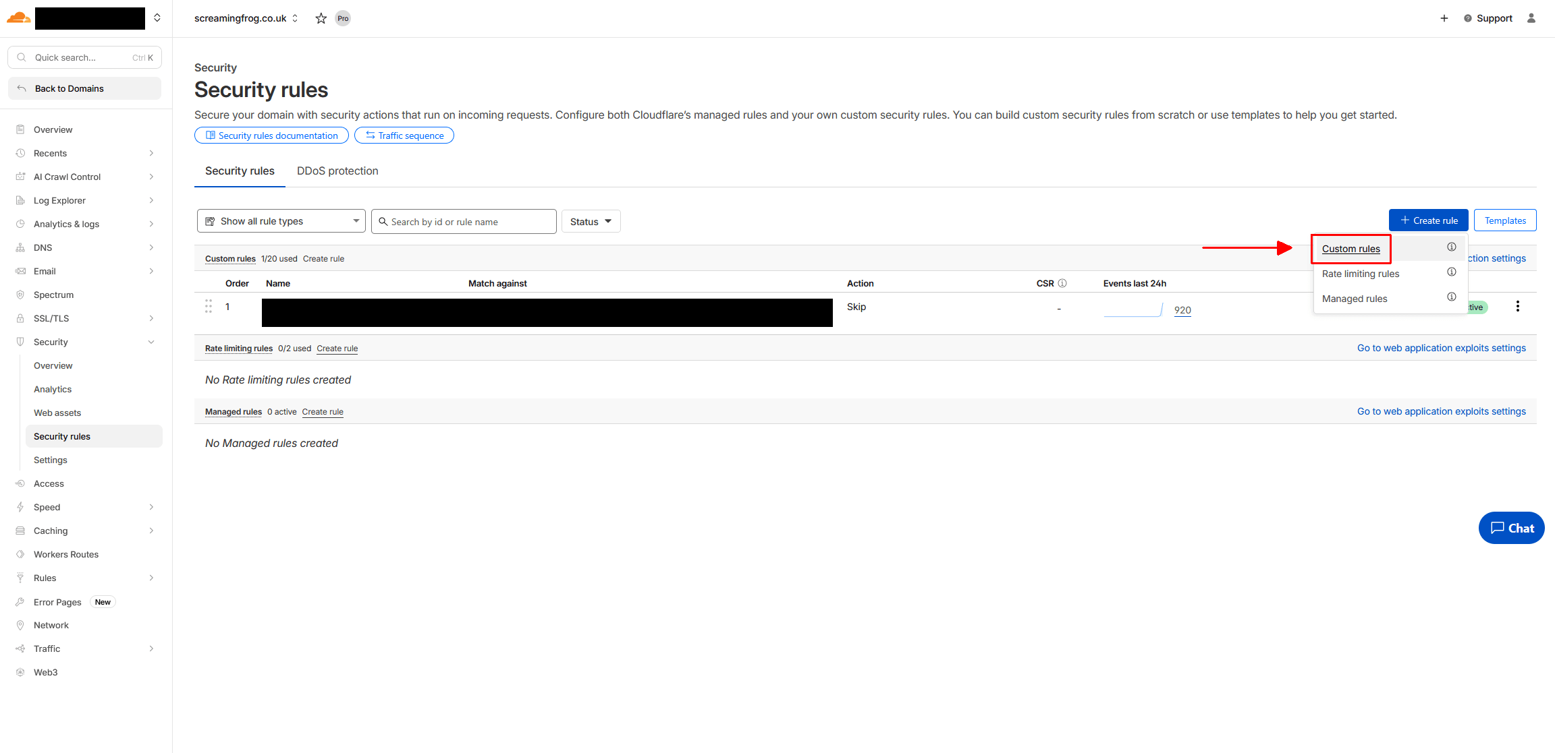This screenshot has height=753, width=1555.
Task: Switch to the DDoS protection tab
Action: [x=337, y=171]
